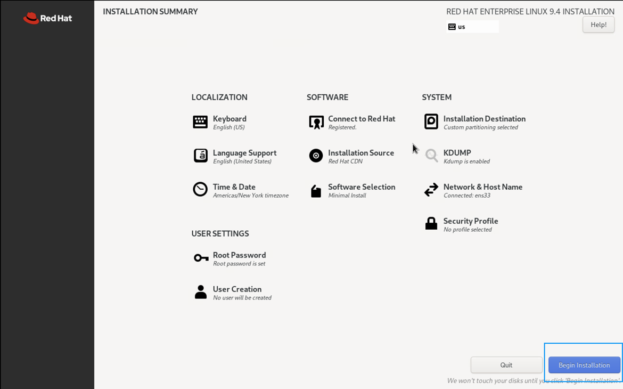Click the Installation Destination disk icon
The width and height of the screenshot is (623, 389).
click(x=431, y=121)
